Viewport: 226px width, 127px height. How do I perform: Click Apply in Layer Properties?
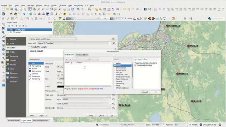(91, 115)
